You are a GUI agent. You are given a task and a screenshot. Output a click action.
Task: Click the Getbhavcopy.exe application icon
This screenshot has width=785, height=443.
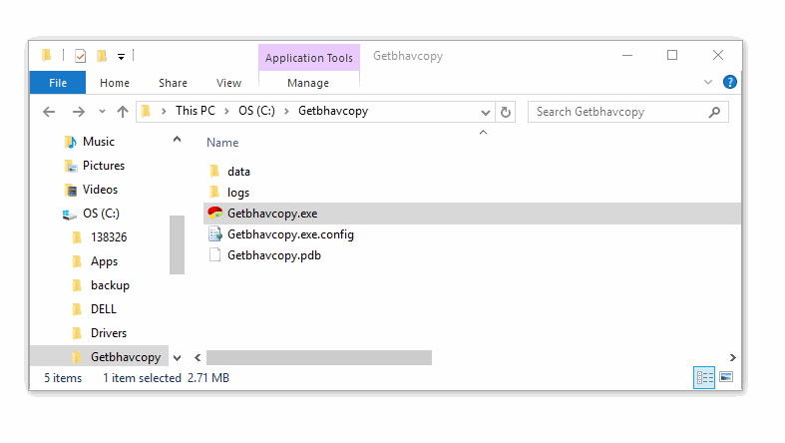pos(215,213)
